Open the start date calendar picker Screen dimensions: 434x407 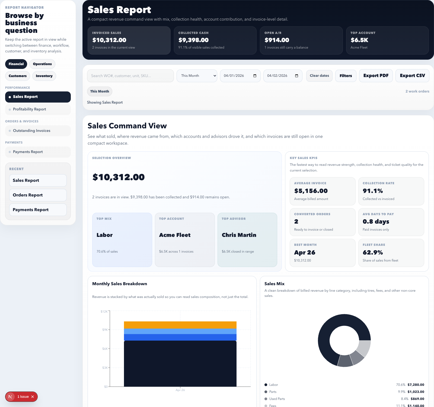tap(254, 76)
